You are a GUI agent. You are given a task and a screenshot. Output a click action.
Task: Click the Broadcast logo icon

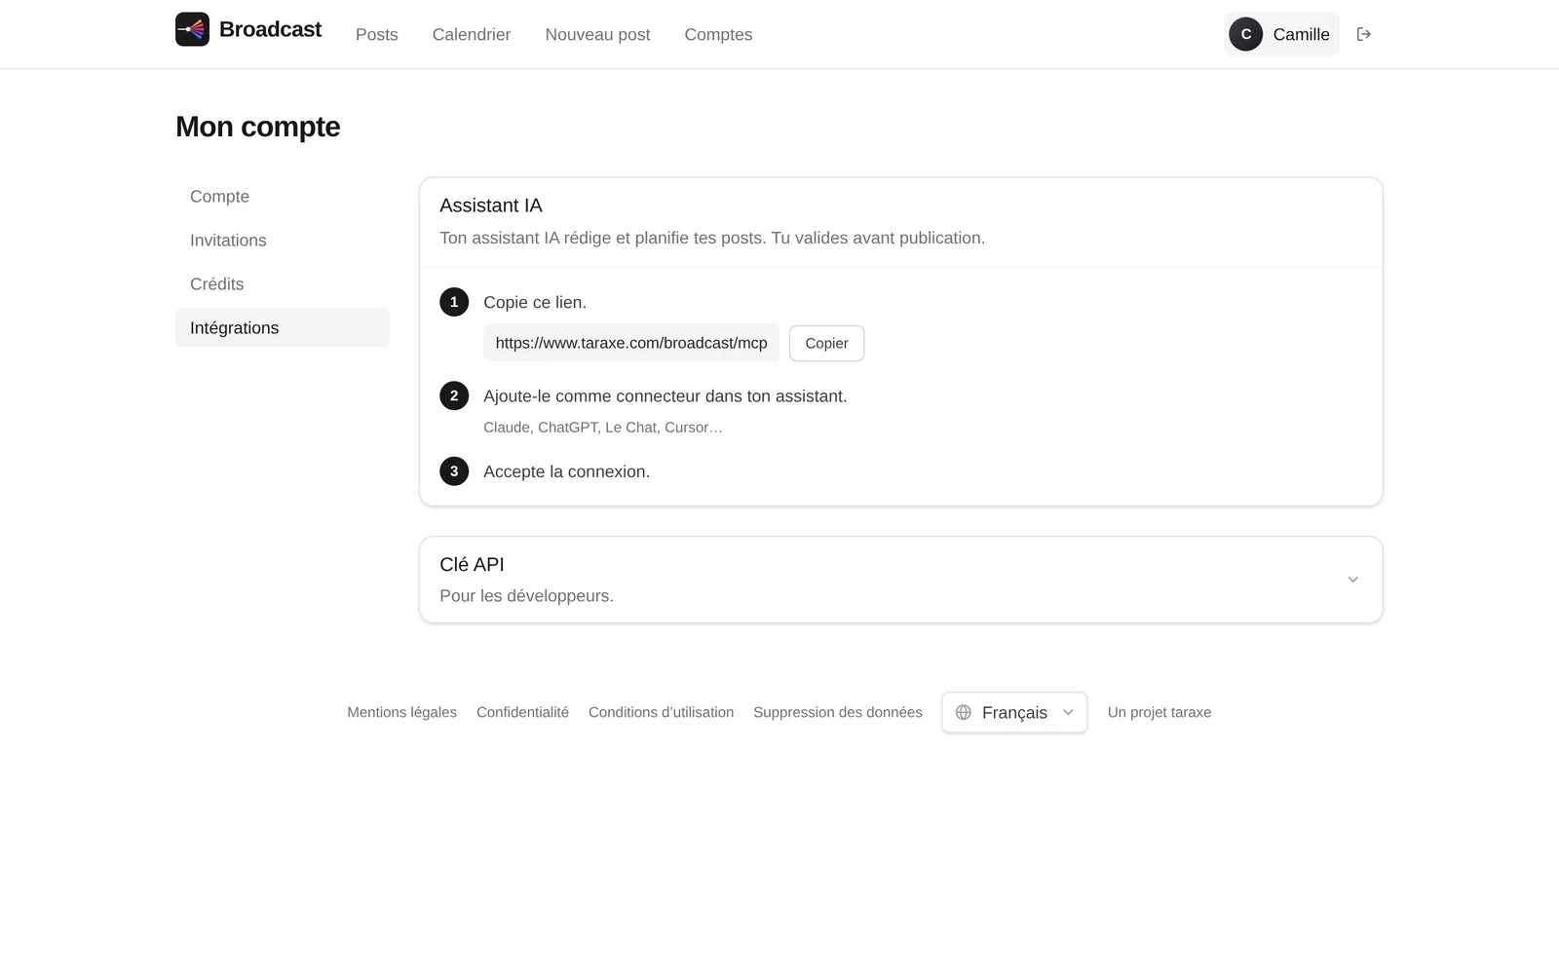coord(192,29)
